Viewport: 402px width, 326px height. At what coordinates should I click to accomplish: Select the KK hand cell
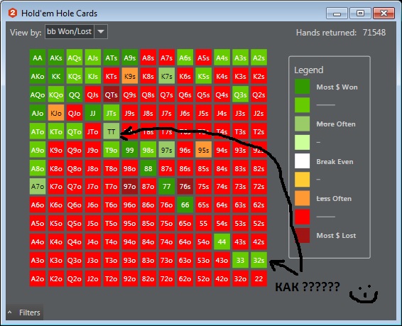[56, 76]
